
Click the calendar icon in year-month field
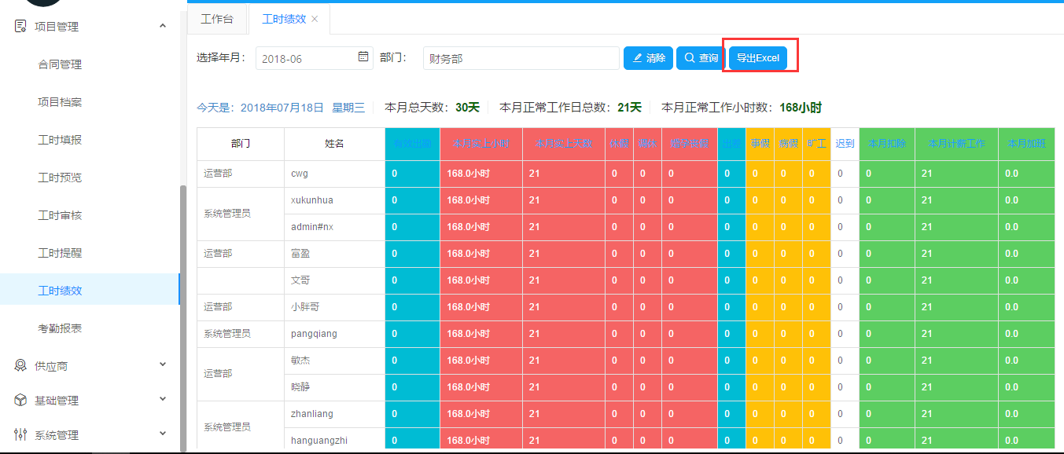point(363,57)
